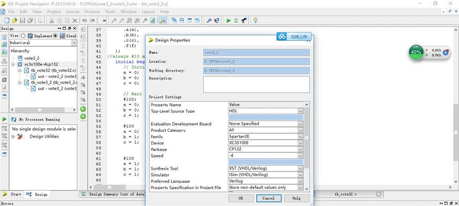Image resolution: width=459 pixels, height=206 pixels.
Task: Collapse the xc3s100e-4cp132 tree node
Action: 13,64
